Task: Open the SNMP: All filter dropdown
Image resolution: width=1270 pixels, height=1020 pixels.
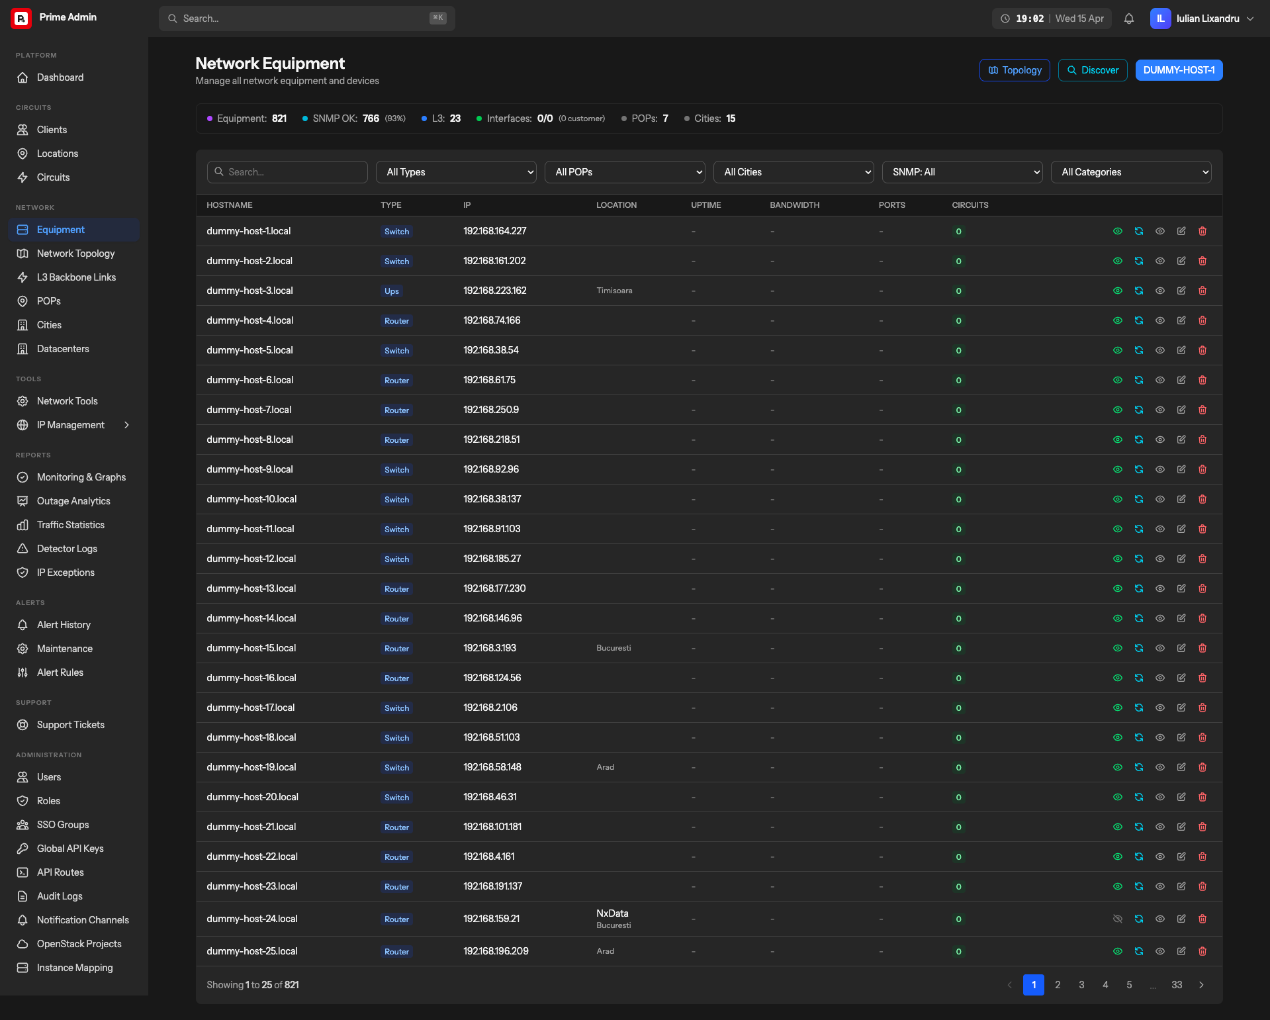Action: click(x=962, y=171)
